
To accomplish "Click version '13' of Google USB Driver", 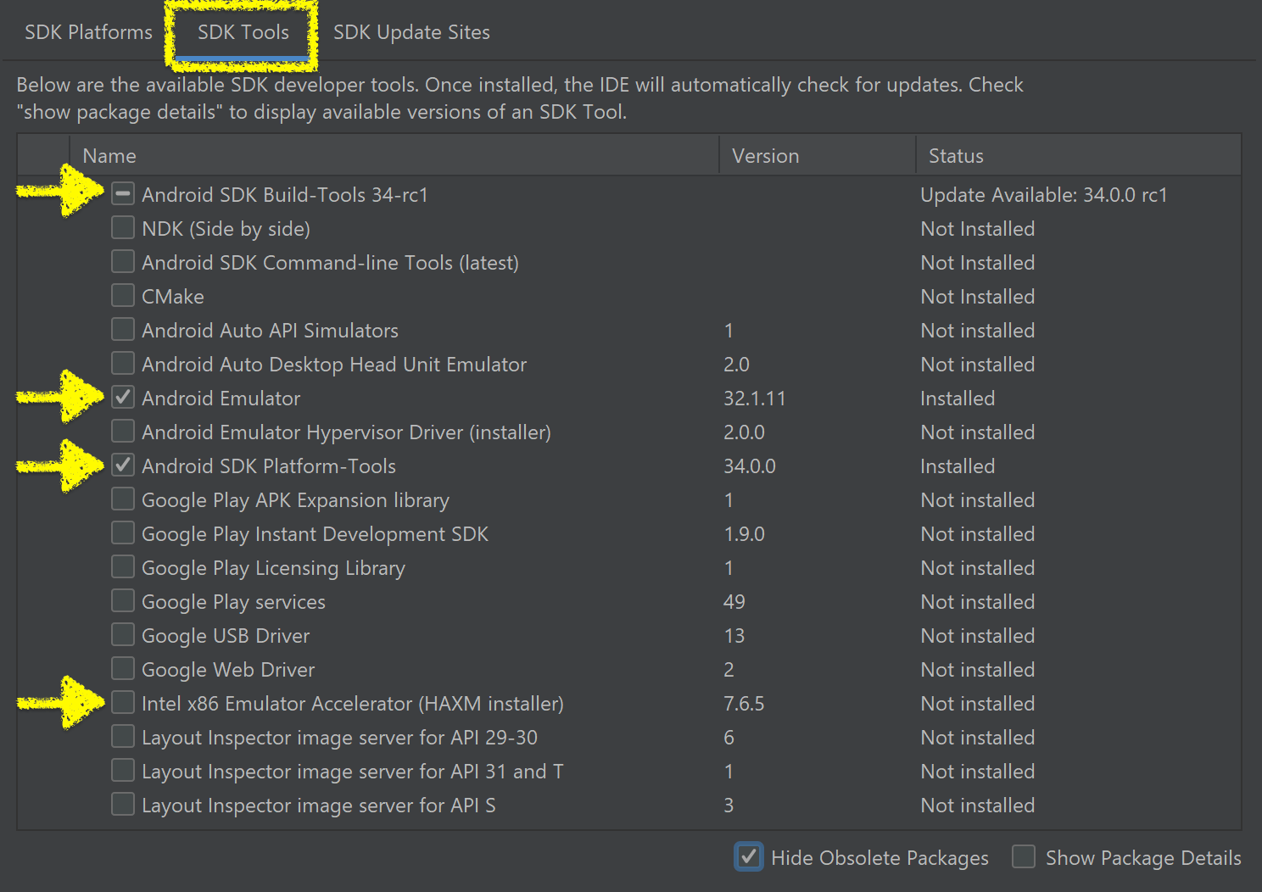I will [734, 636].
